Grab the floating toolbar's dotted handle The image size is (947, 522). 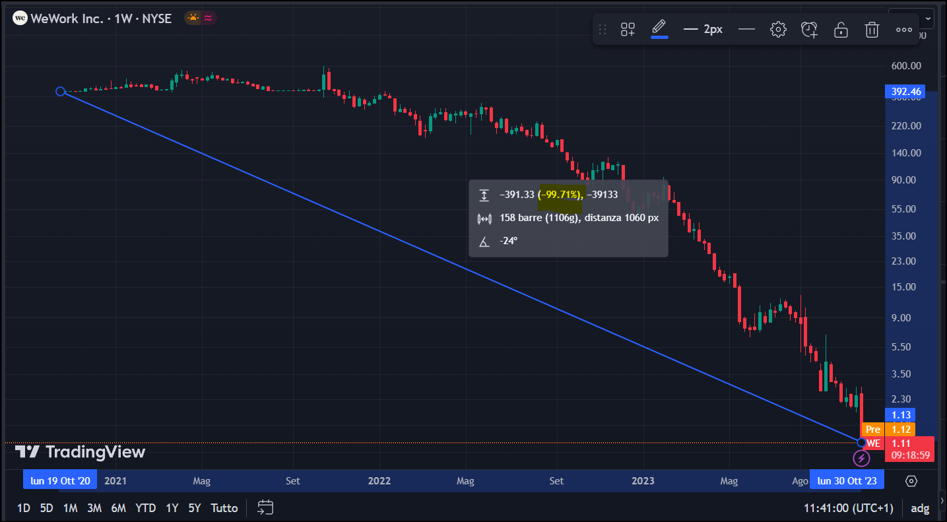pos(602,29)
